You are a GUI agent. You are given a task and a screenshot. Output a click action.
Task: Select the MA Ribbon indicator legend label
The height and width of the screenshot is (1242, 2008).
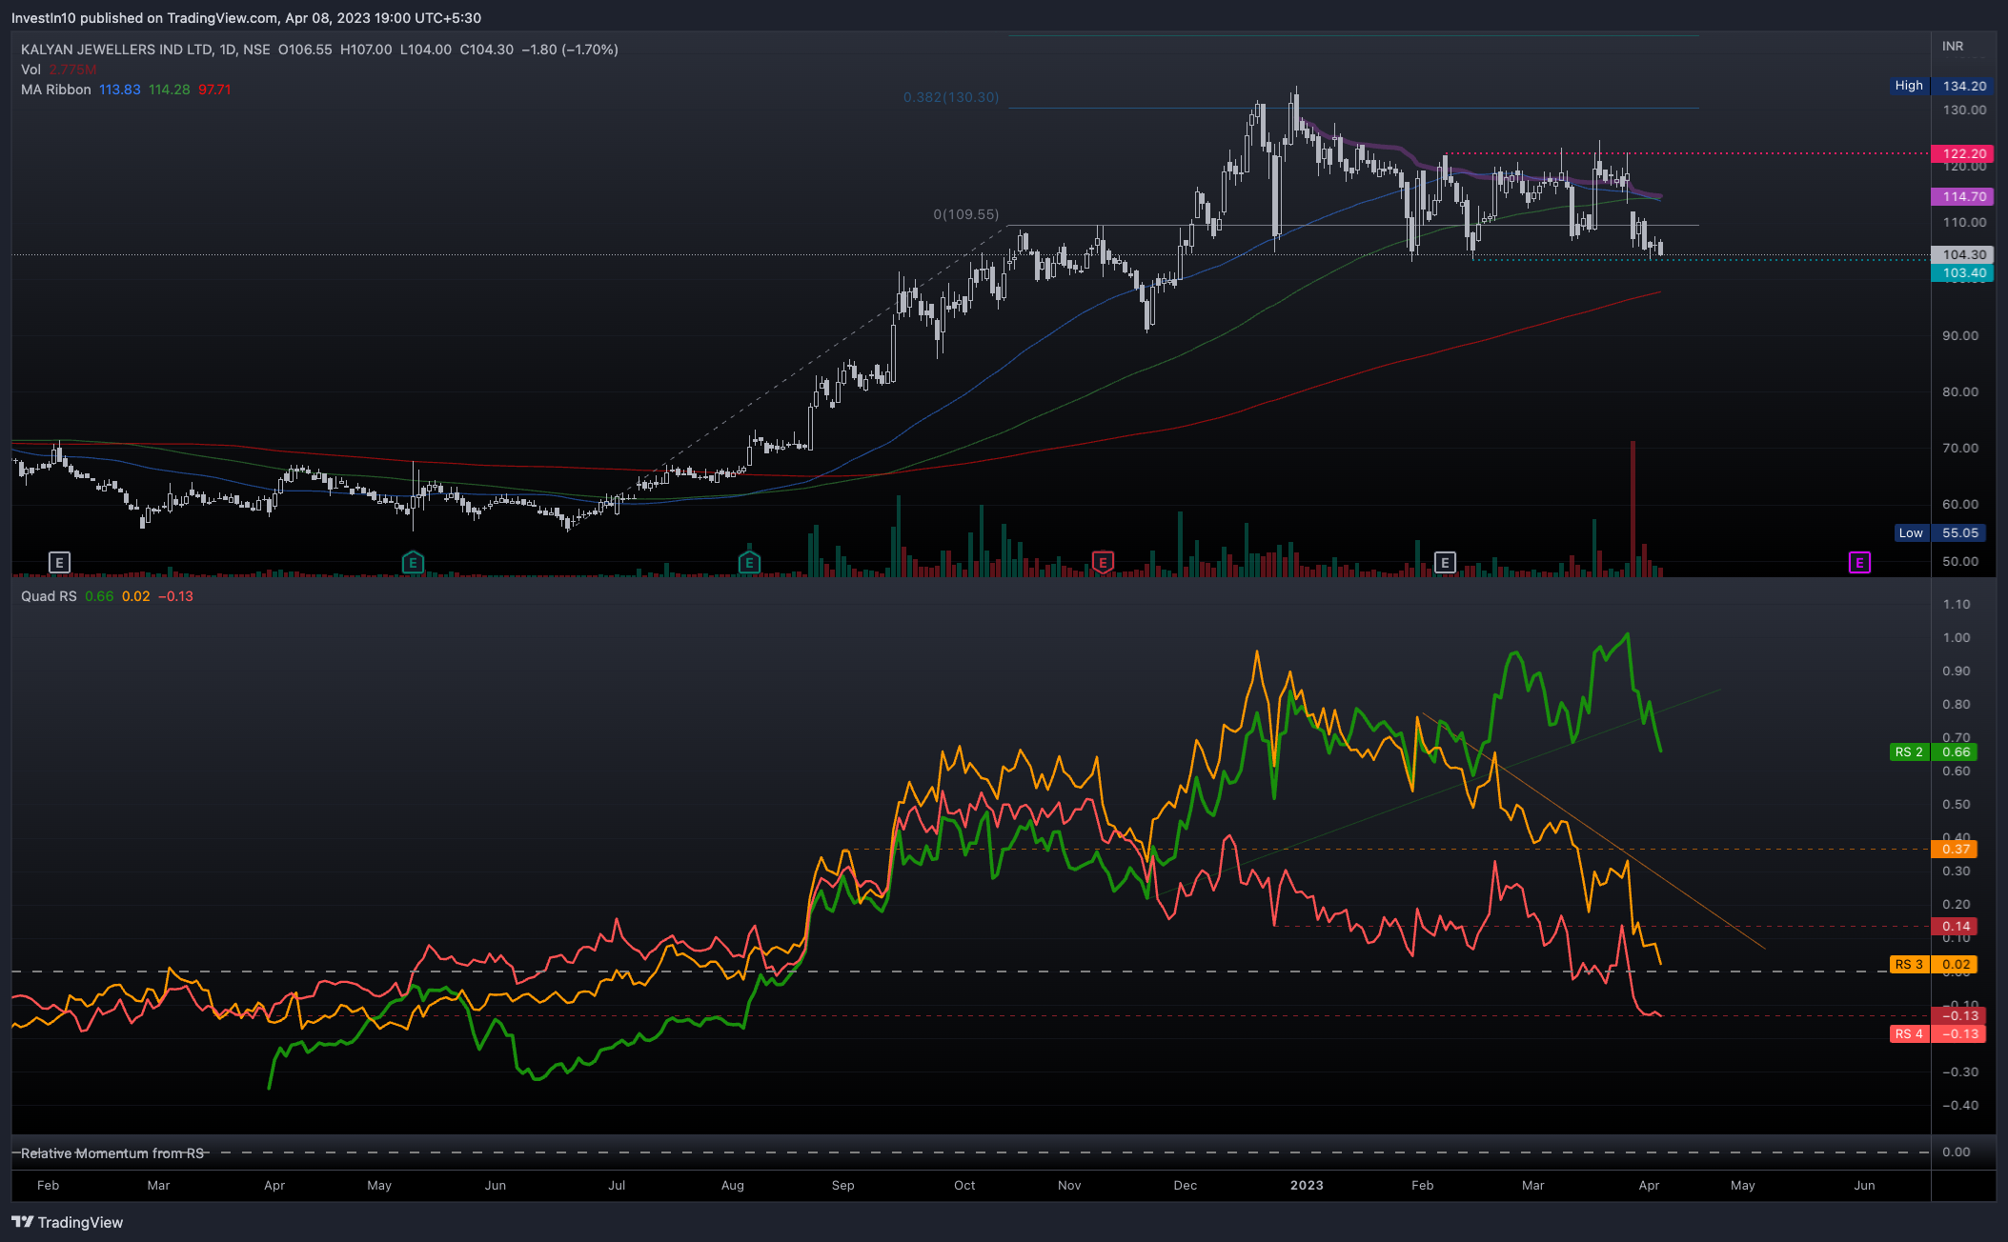[56, 90]
